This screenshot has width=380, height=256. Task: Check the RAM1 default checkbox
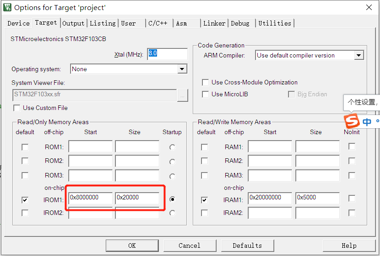tap(205, 147)
